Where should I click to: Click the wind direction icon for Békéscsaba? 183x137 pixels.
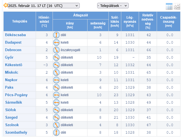tap(56, 35)
